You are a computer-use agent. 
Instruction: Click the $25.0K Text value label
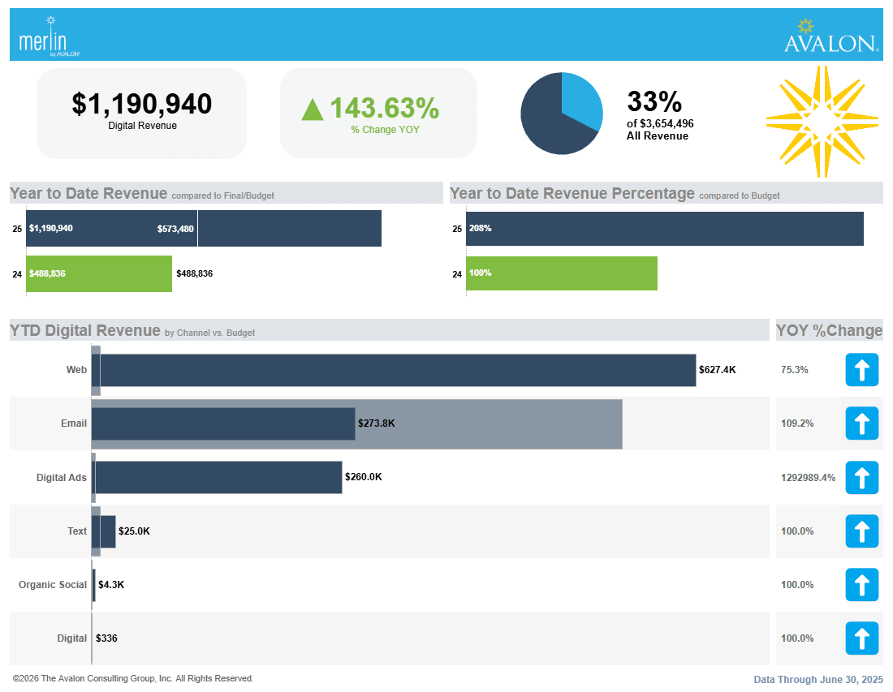pos(135,531)
